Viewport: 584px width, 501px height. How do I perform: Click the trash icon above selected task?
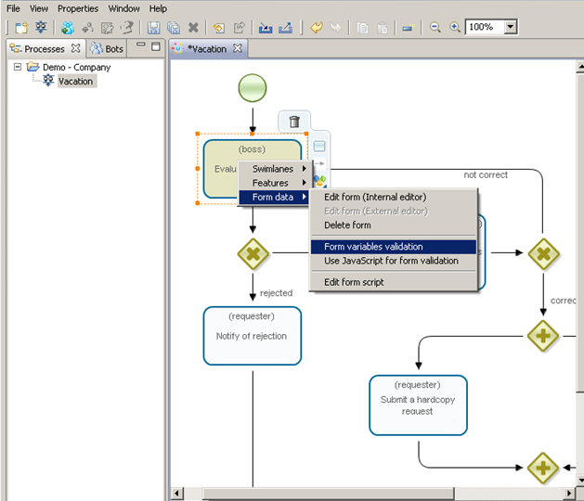294,122
